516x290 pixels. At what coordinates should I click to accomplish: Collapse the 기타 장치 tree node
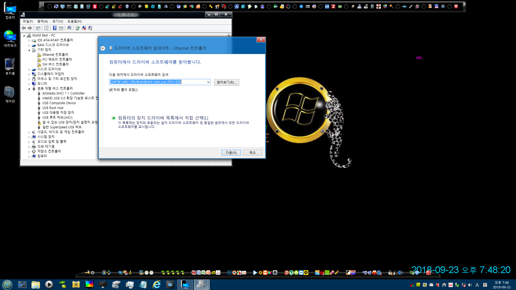tap(29, 50)
